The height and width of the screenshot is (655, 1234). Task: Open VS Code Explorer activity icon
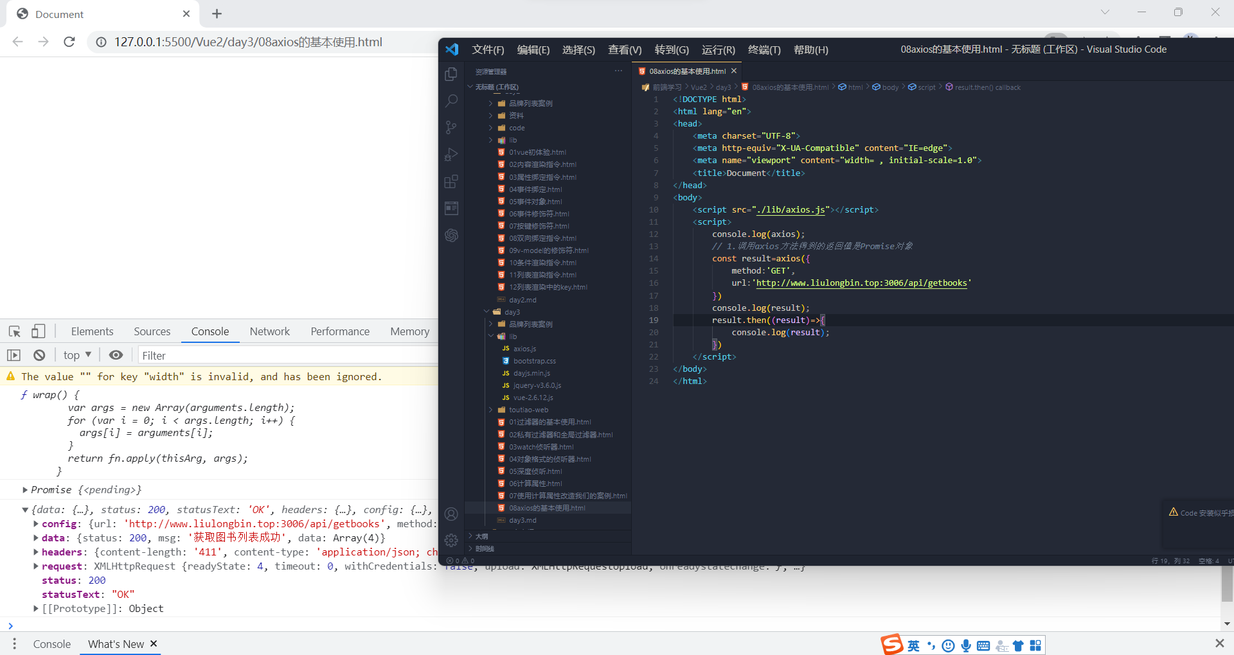[451, 74]
